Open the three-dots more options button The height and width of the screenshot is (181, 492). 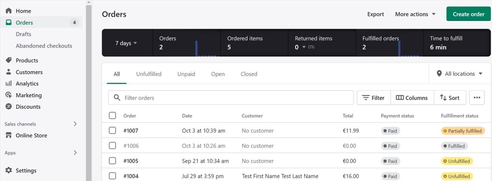[x=477, y=98]
